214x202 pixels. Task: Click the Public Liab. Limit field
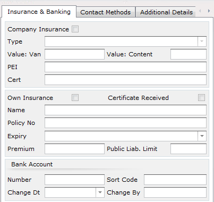coord(189,149)
